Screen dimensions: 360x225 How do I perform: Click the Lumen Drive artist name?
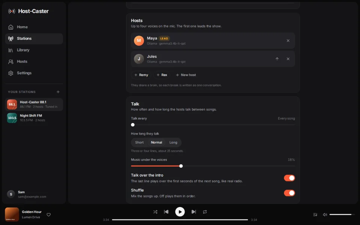(x=31, y=217)
